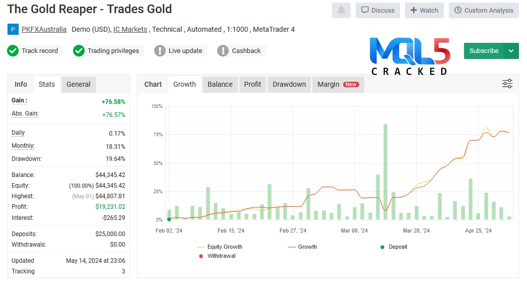Expand the Subscribe dropdown arrow
This screenshot has height=287, width=527.
click(511, 51)
